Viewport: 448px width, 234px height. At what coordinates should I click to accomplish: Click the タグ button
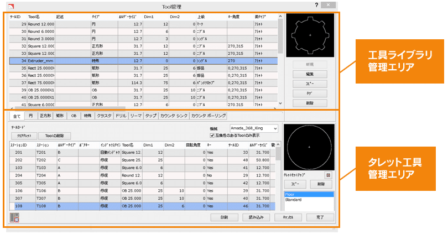click(310, 93)
